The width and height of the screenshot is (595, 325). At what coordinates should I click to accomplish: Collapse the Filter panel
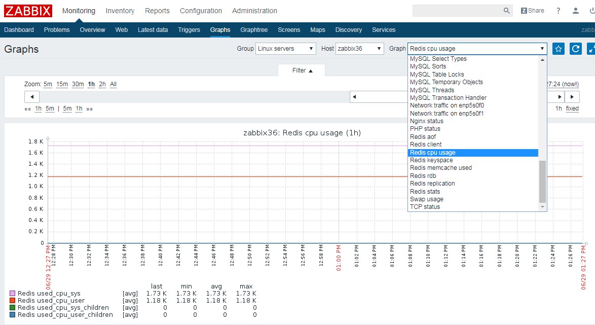pyautogui.click(x=302, y=70)
